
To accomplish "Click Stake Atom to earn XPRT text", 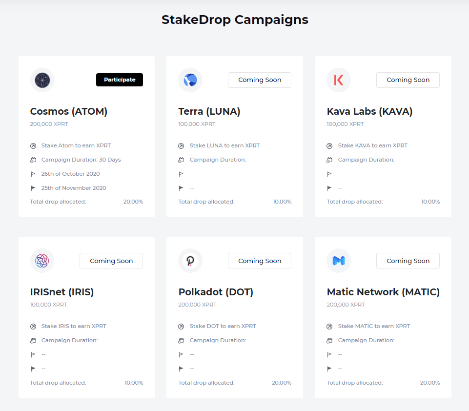I will pyautogui.click(x=76, y=145).
